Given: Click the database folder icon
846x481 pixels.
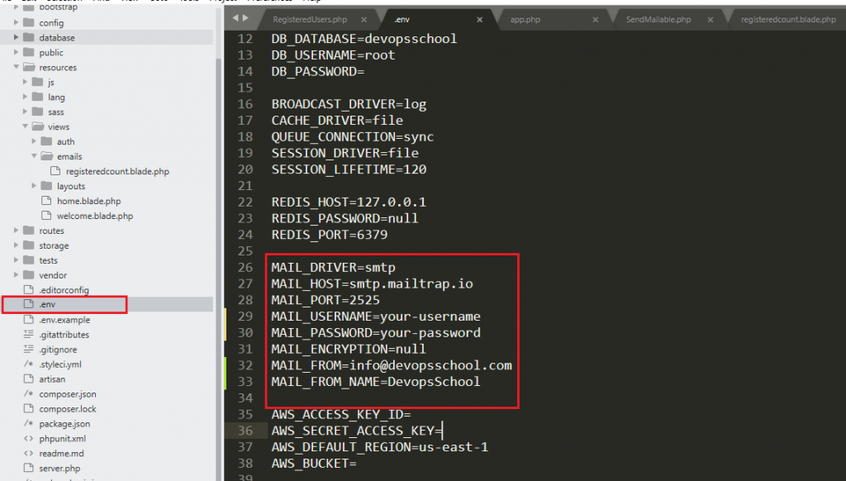Looking at the screenshot, I should click(29, 37).
